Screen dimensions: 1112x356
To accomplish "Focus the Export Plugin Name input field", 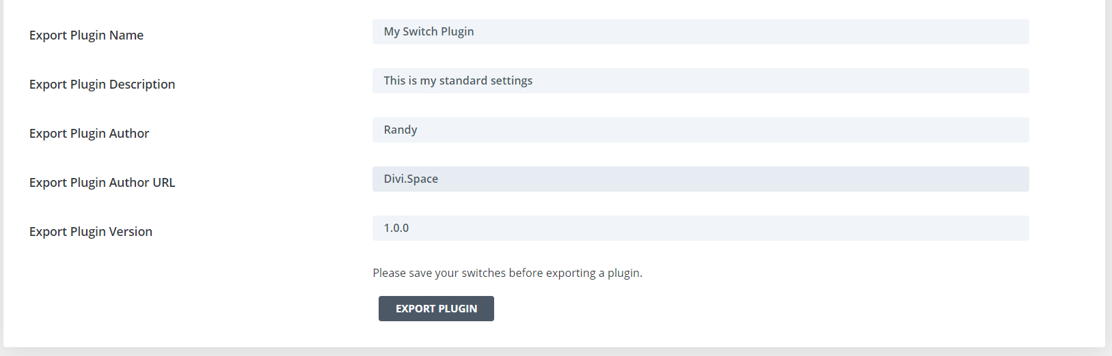I will pos(701,31).
